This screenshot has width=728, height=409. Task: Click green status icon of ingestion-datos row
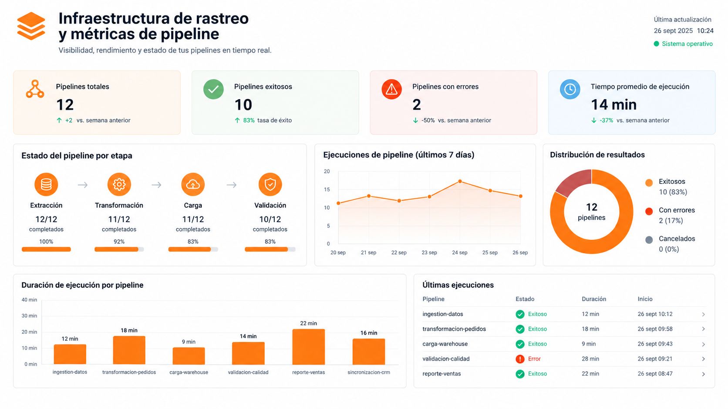coord(520,314)
